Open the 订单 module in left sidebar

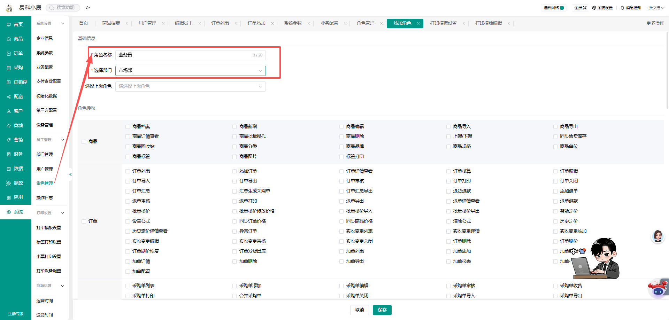click(15, 54)
